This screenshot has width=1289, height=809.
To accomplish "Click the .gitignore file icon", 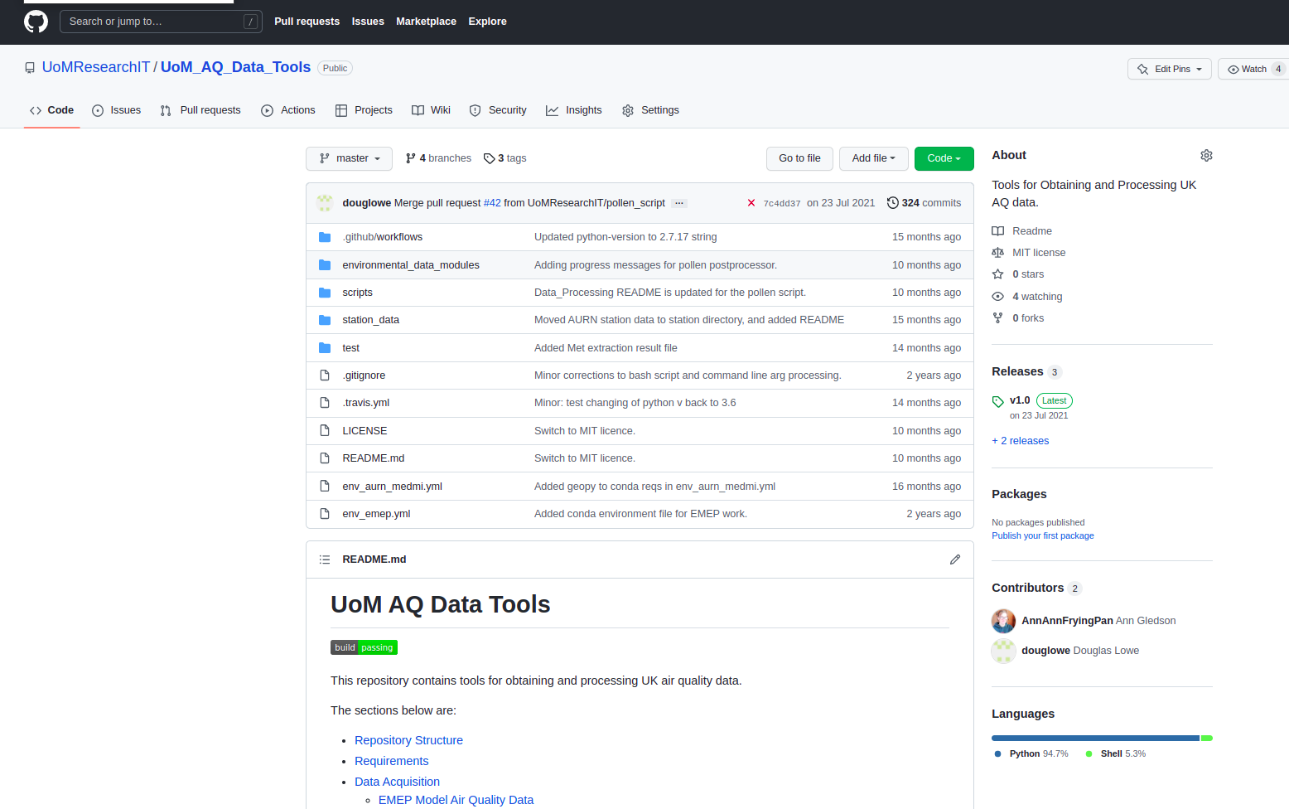I will point(325,375).
